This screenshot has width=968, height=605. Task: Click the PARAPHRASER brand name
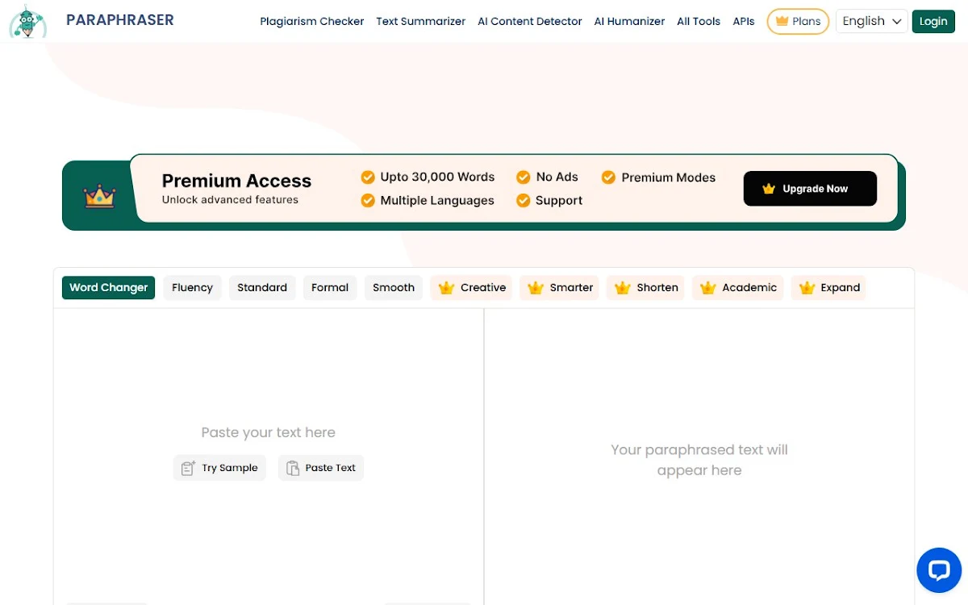coord(120,20)
